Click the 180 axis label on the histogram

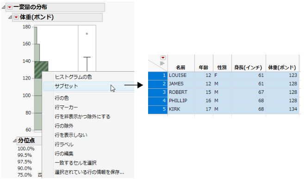[27, 27]
